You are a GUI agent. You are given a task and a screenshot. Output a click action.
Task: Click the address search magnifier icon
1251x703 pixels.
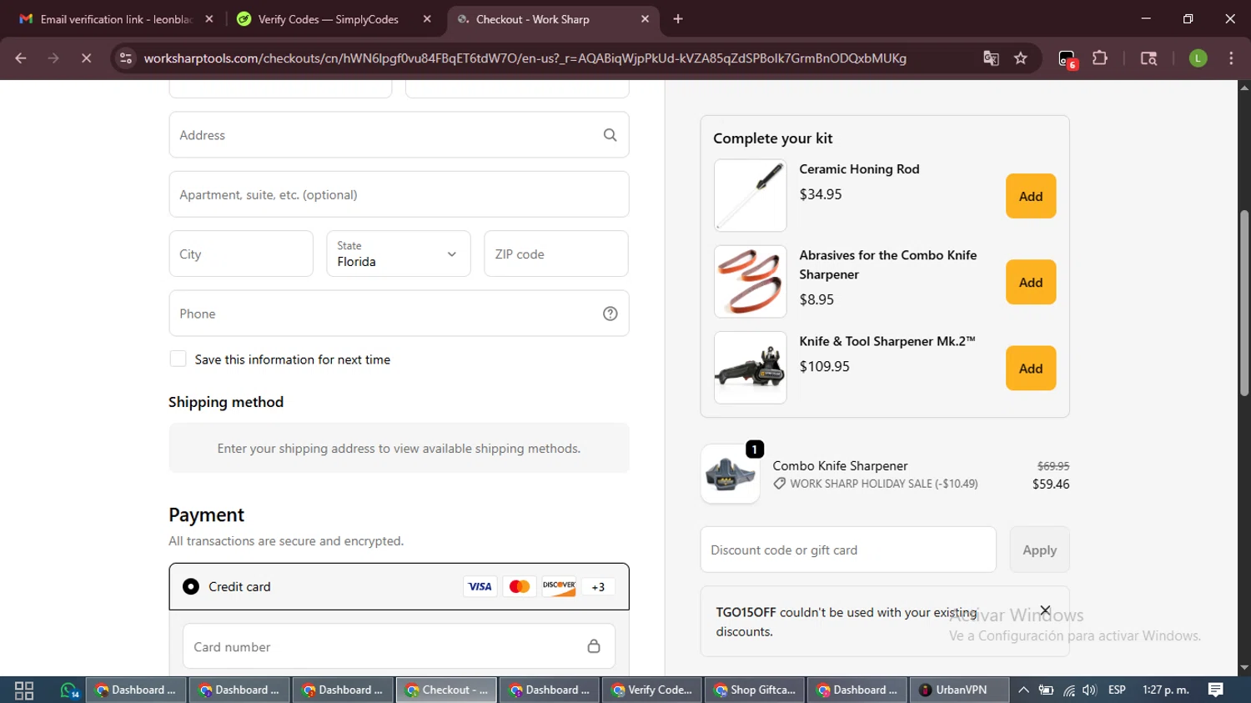pyautogui.click(x=610, y=135)
